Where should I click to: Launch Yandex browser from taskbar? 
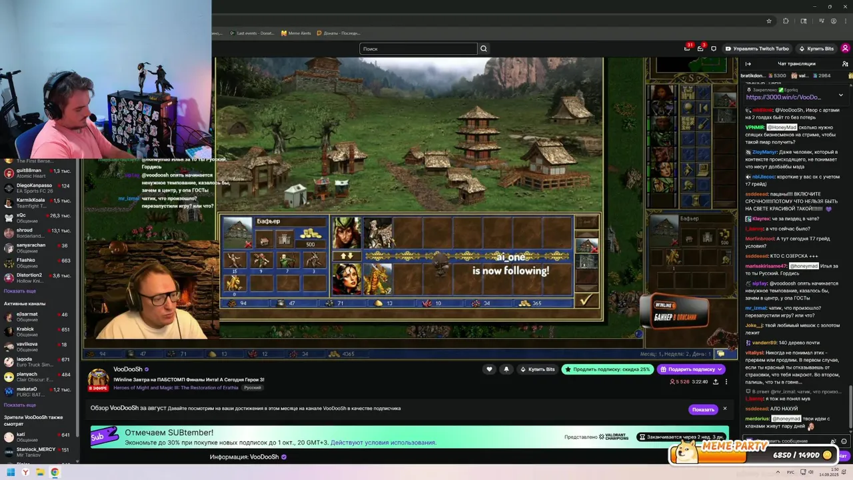[x=25, y=473]
